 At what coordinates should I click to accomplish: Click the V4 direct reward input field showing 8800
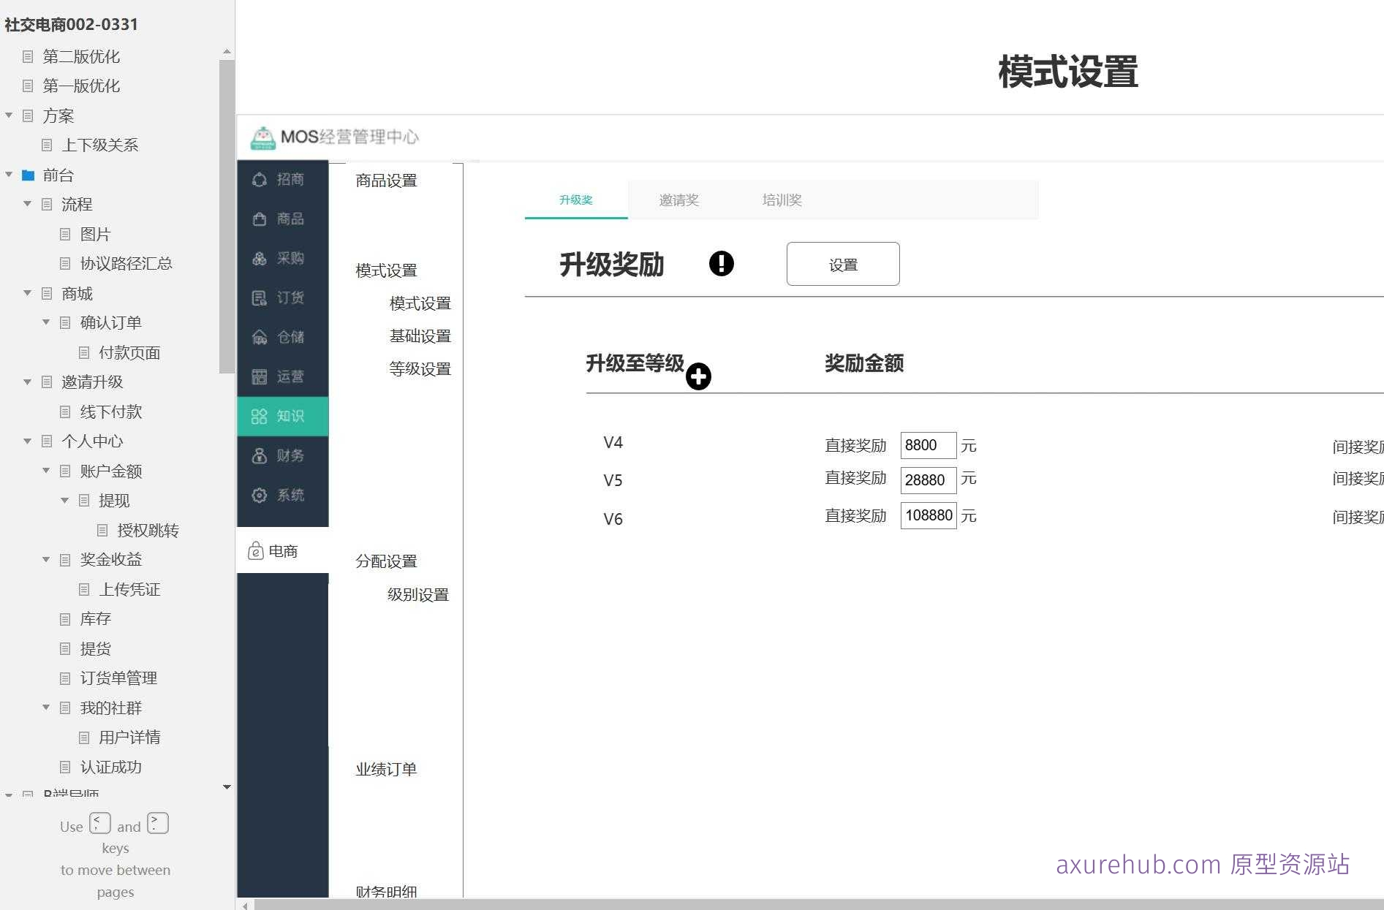(928, 444)
